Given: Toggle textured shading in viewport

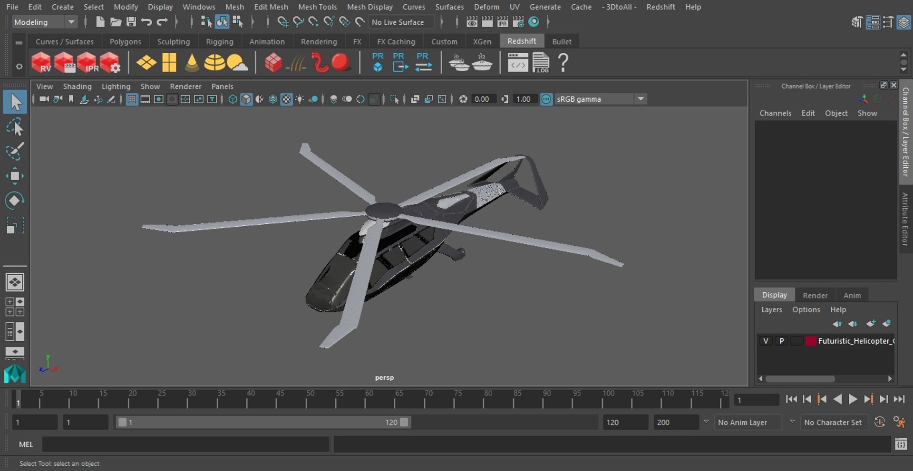Looking at the screenshot, I should pyautogui.click(x=286, y=99).
